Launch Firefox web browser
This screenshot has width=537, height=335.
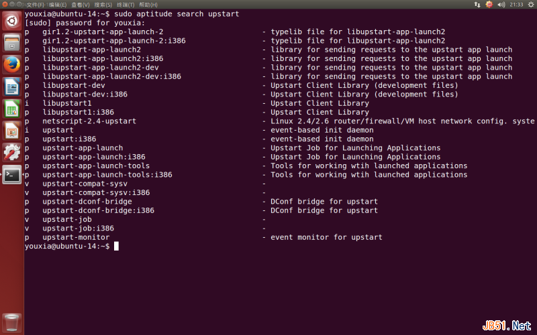[x=11, y=65]
